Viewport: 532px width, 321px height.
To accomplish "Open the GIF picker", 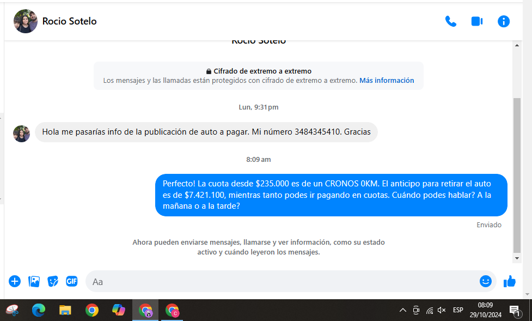I will pos(71,281).
